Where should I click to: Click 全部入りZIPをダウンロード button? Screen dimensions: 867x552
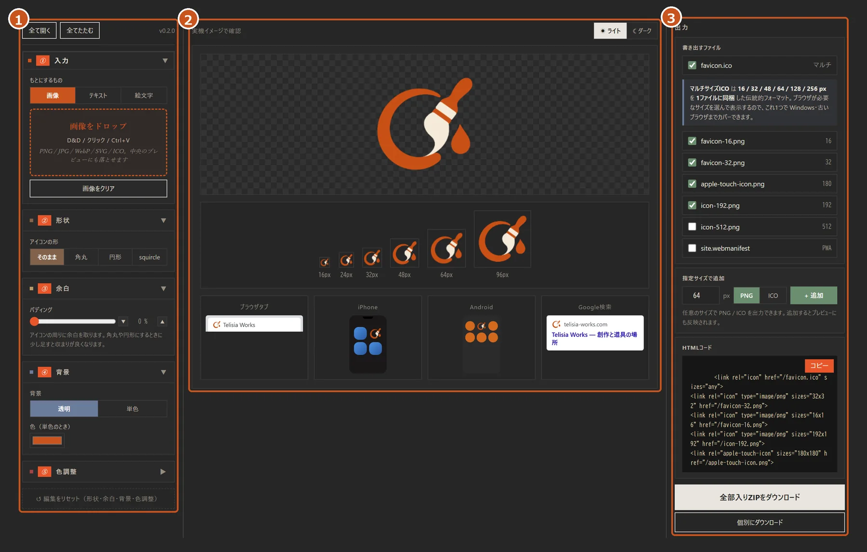(760, 497)
